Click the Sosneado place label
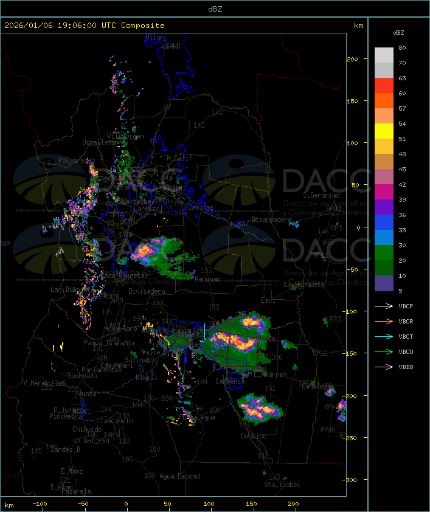Viewport: 430px width, 512px height. 82,376
